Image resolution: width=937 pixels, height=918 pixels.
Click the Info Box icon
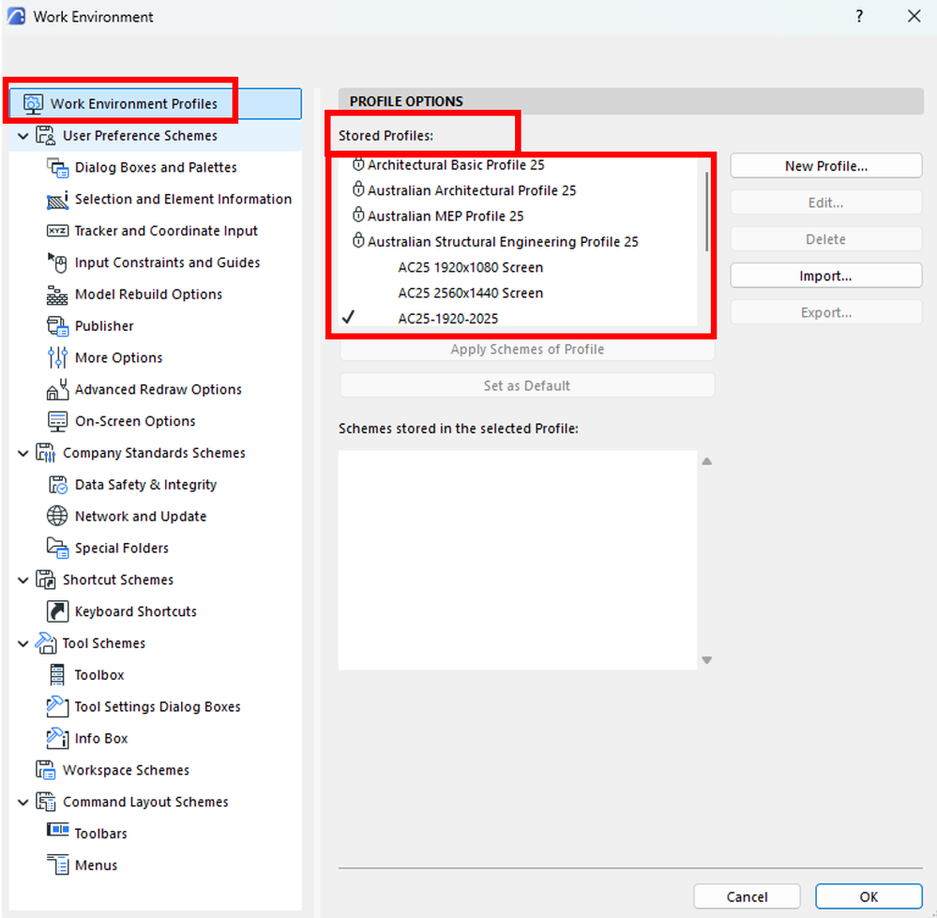(57, 738)
